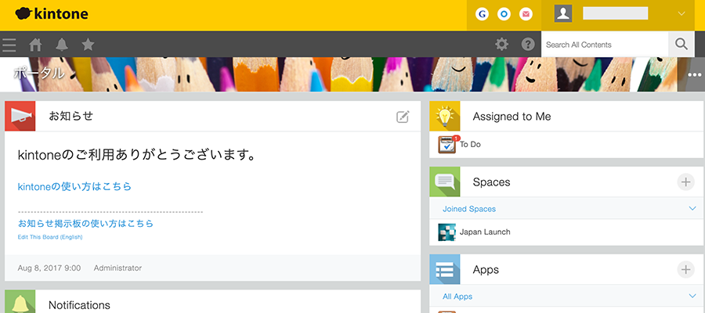Add a new app with plus button

pos(685,270)
